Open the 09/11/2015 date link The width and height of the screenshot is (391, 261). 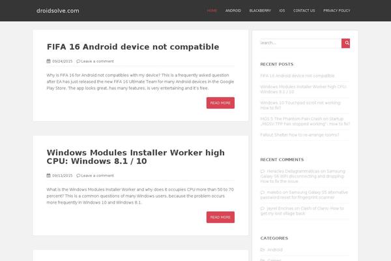[x=62, y=176]
